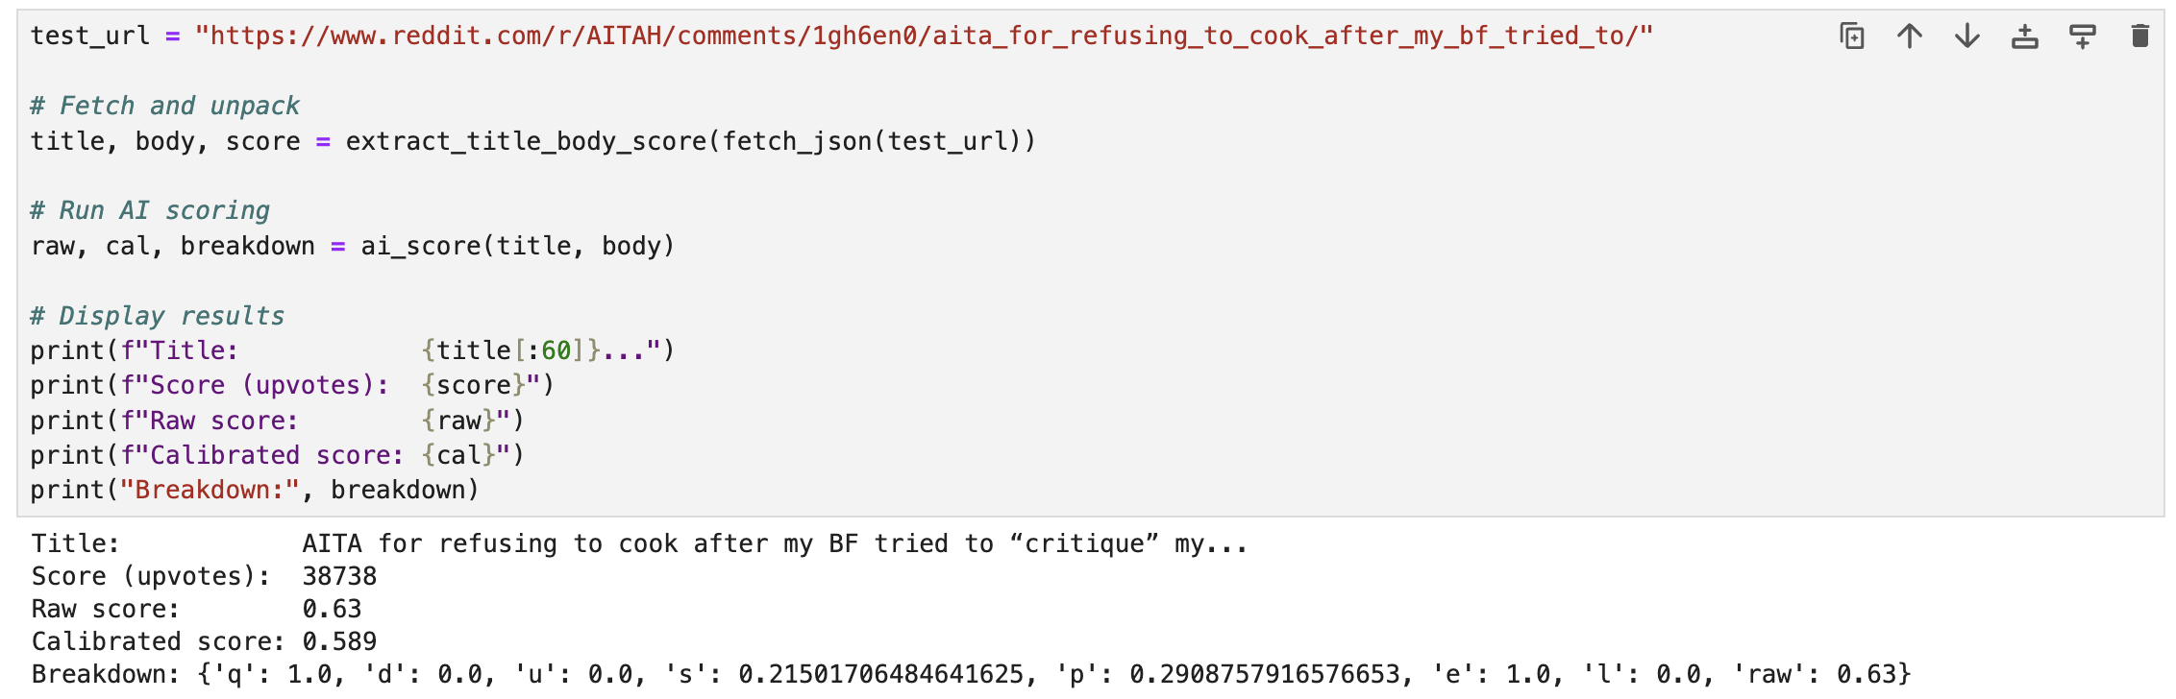Image resolution: width=2176 pixels, height=699 pixels.
Task: Click the upvote score value 38738
Action: [339, 576]
